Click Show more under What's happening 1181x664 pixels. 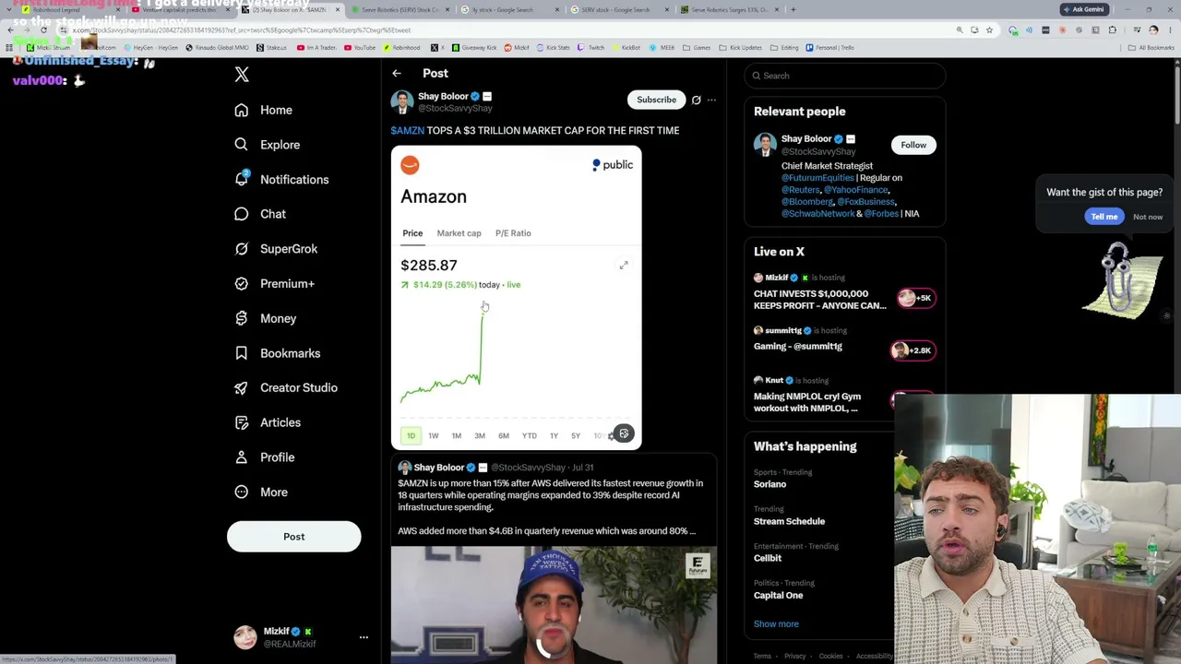776,624
